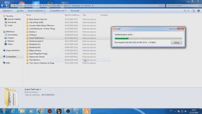Click the Program Files (x86) breadcrumb
The width and height of the screenshot is (202, 114).
pos(53,6)
